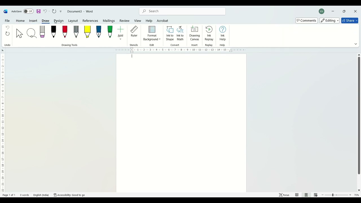Open the Comments pane
This screenshot has height=203, width=361.
pyautogui.click(x=307, y=21)
